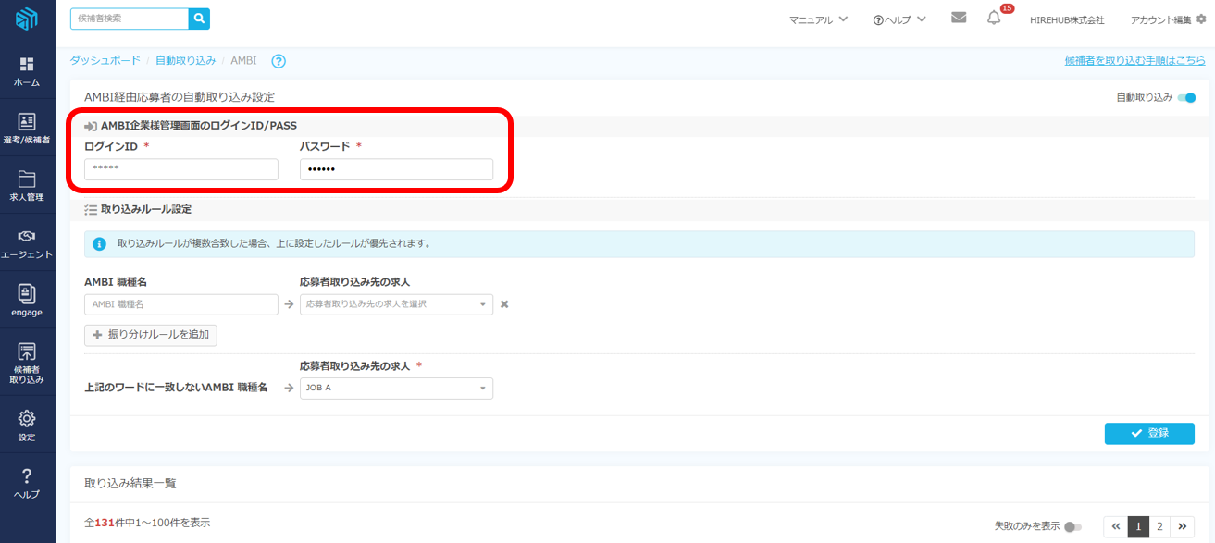Go to 選考/候補者 in the sidebar

coord(27,129)
